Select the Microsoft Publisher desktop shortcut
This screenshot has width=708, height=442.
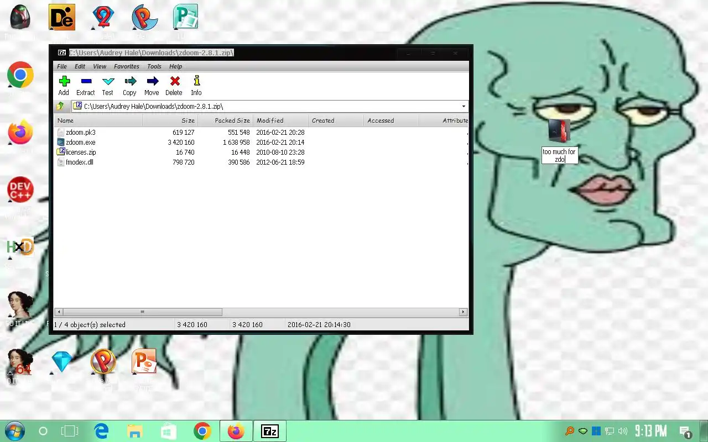point(185,18)
